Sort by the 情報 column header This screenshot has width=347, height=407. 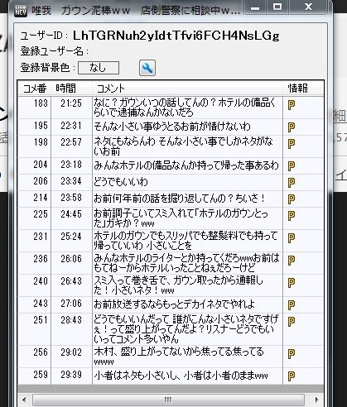tap(303, 89)
